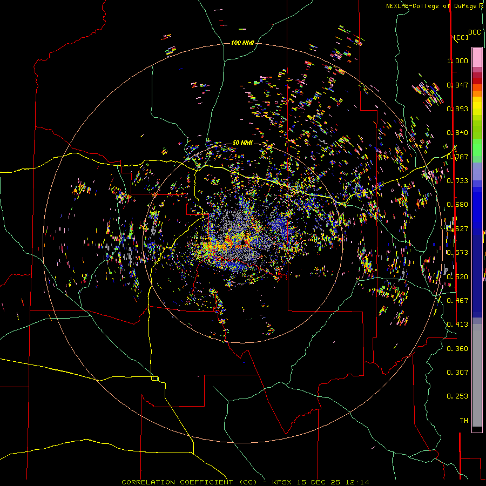Viewport: 486px width, 486px height.
Task: Click the DCC label above the legend
Action: [475, 32]
